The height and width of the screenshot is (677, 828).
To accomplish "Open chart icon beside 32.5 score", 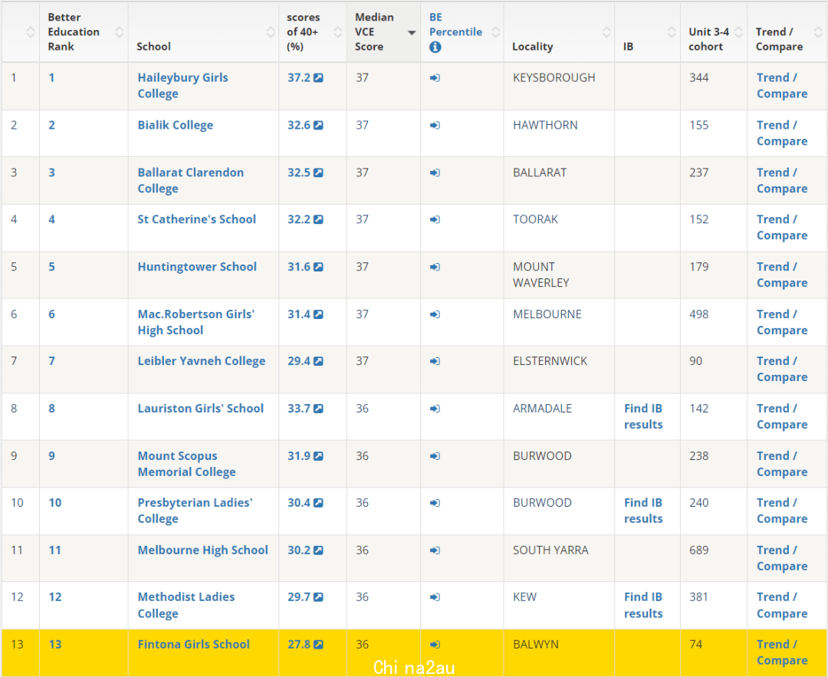I will click(318, 173).
